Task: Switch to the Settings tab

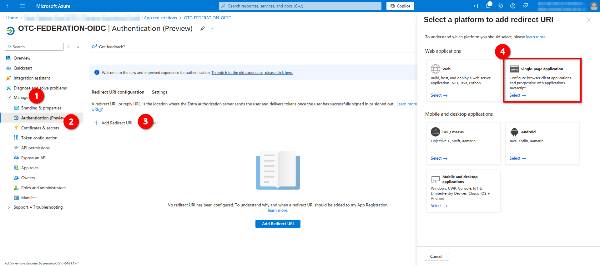Action: pos(159,92)
